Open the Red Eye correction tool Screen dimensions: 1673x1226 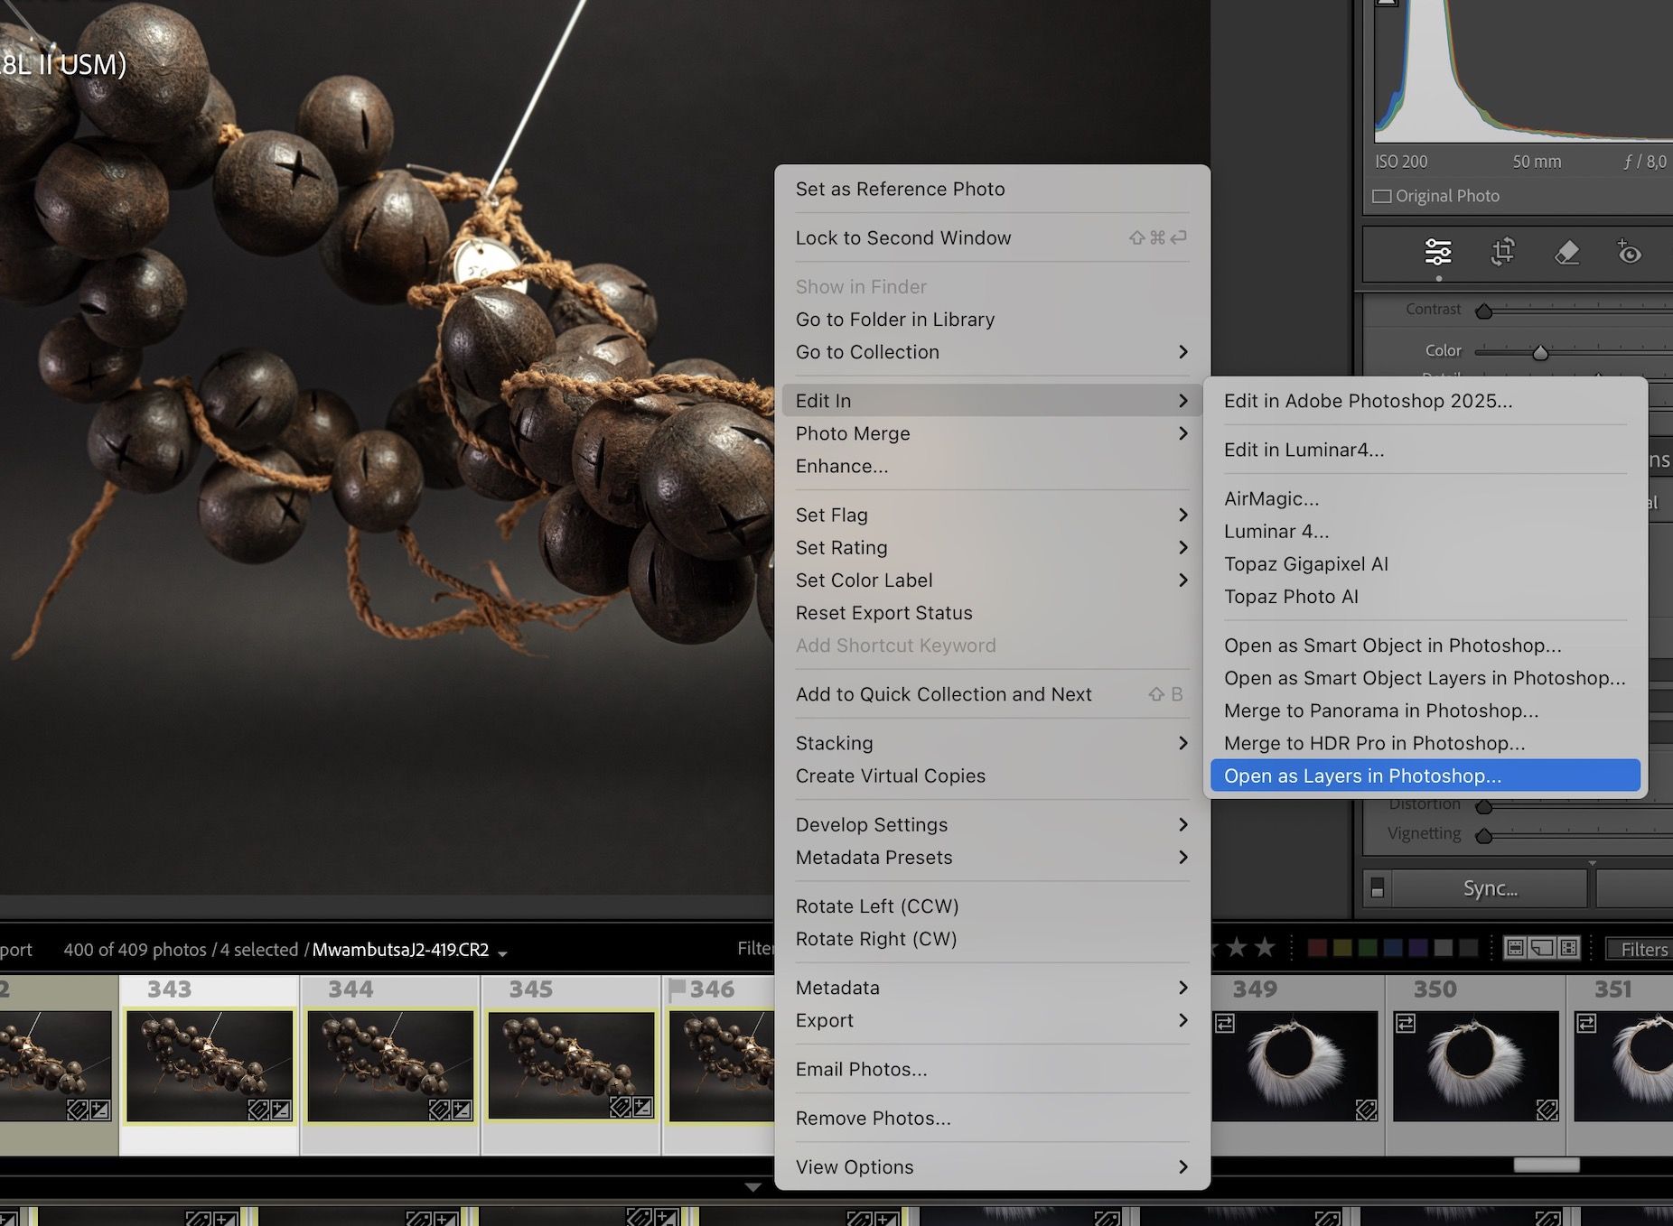[1629, 253]
